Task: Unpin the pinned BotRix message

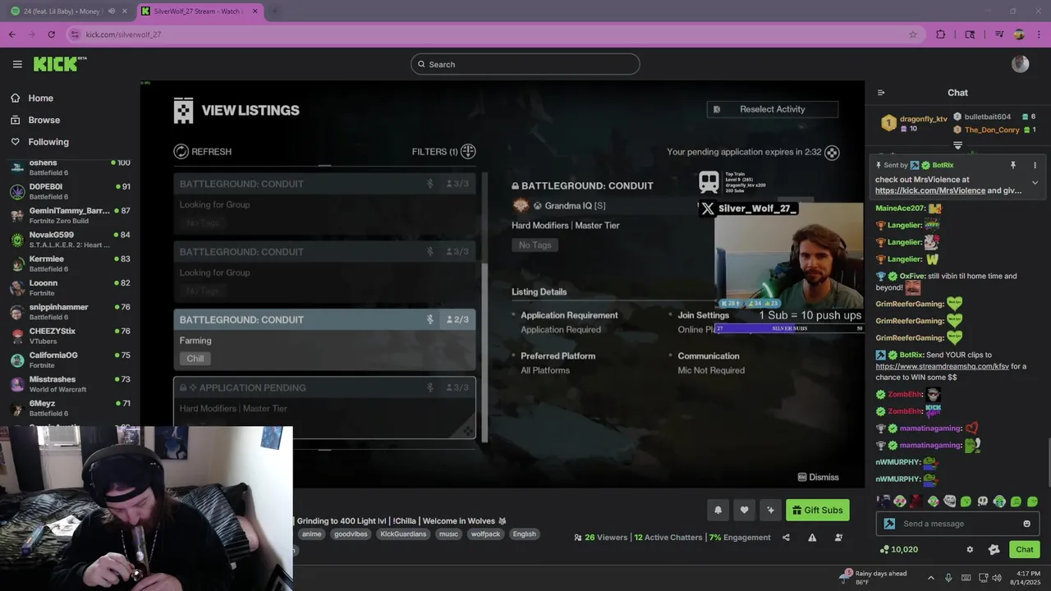Action: [x=1012, y=165]
